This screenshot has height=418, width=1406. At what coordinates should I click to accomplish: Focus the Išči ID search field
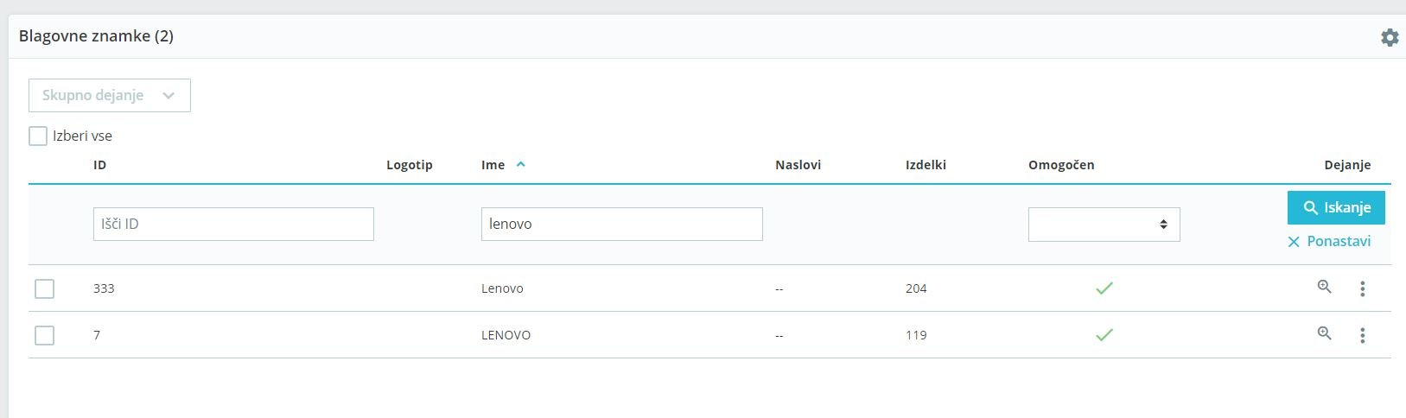click(x=233, y=224)
